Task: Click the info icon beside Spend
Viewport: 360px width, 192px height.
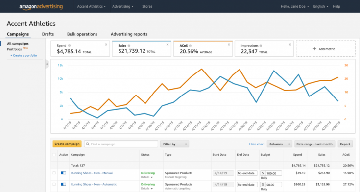Action: coord(70,46)
